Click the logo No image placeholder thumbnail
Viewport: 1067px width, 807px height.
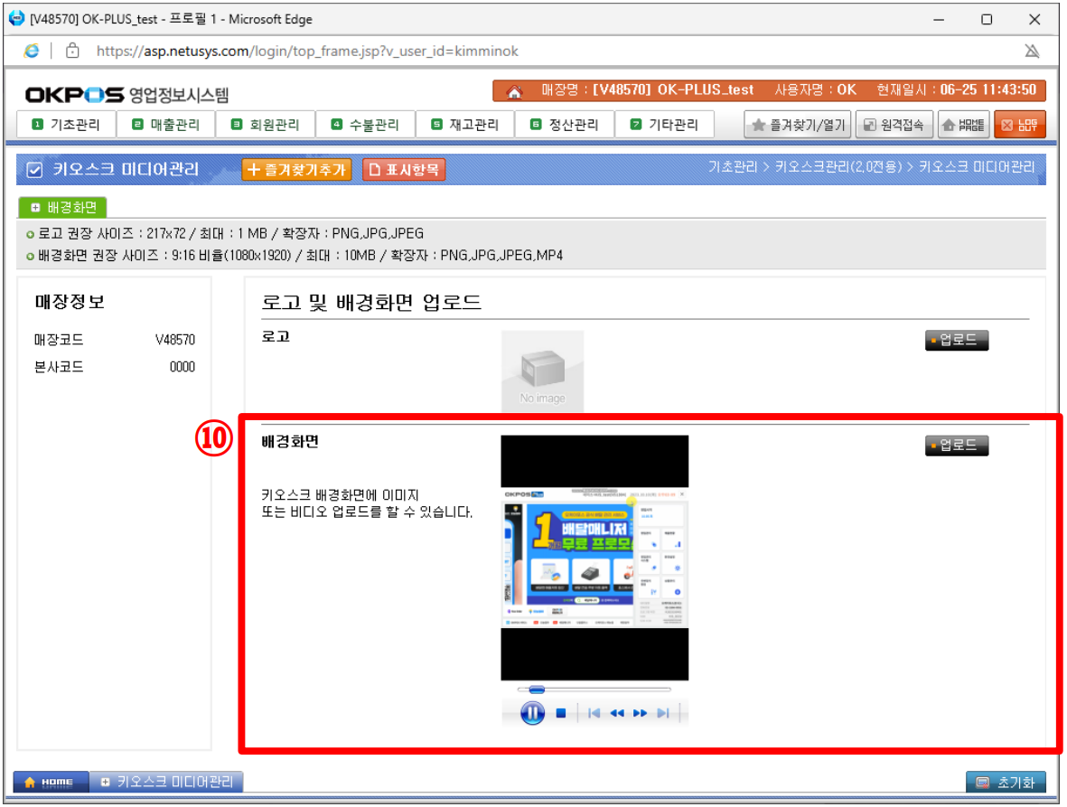point(542,371)
